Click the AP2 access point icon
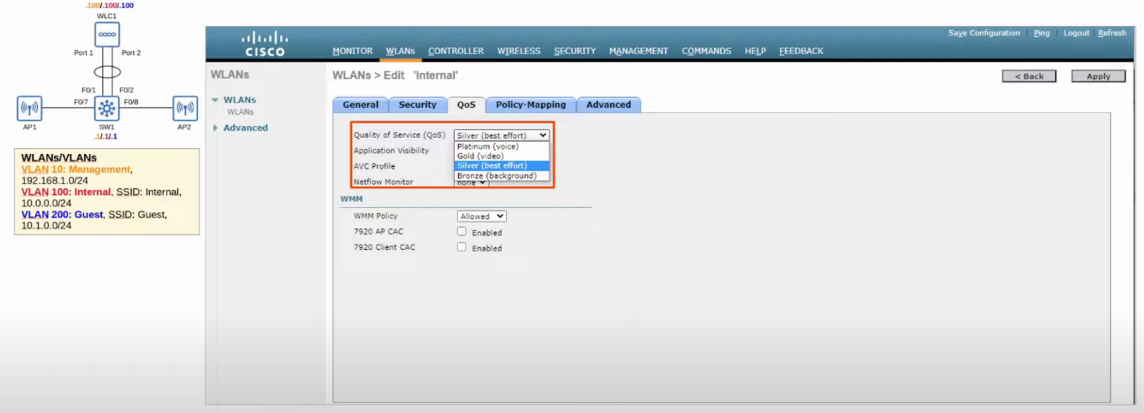Screen dimensions: 1144x413 tap(185, 108)
